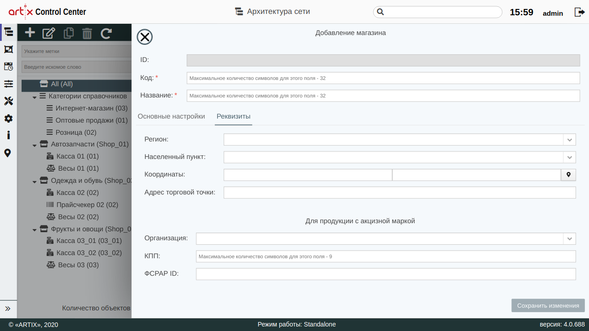Screen dimensions: 589x331
Task: Click the search magnifier icon
Action: coord(380,12)
